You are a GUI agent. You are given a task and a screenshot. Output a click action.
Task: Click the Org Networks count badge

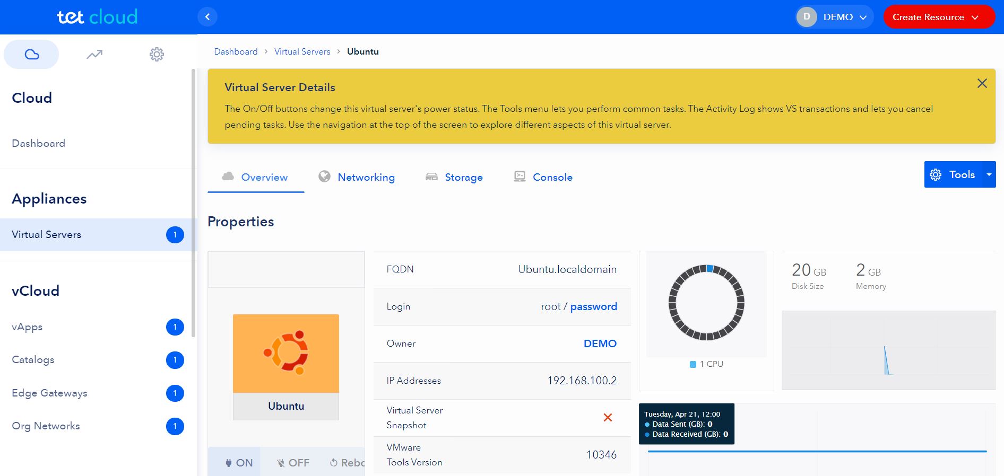point(175,426)
